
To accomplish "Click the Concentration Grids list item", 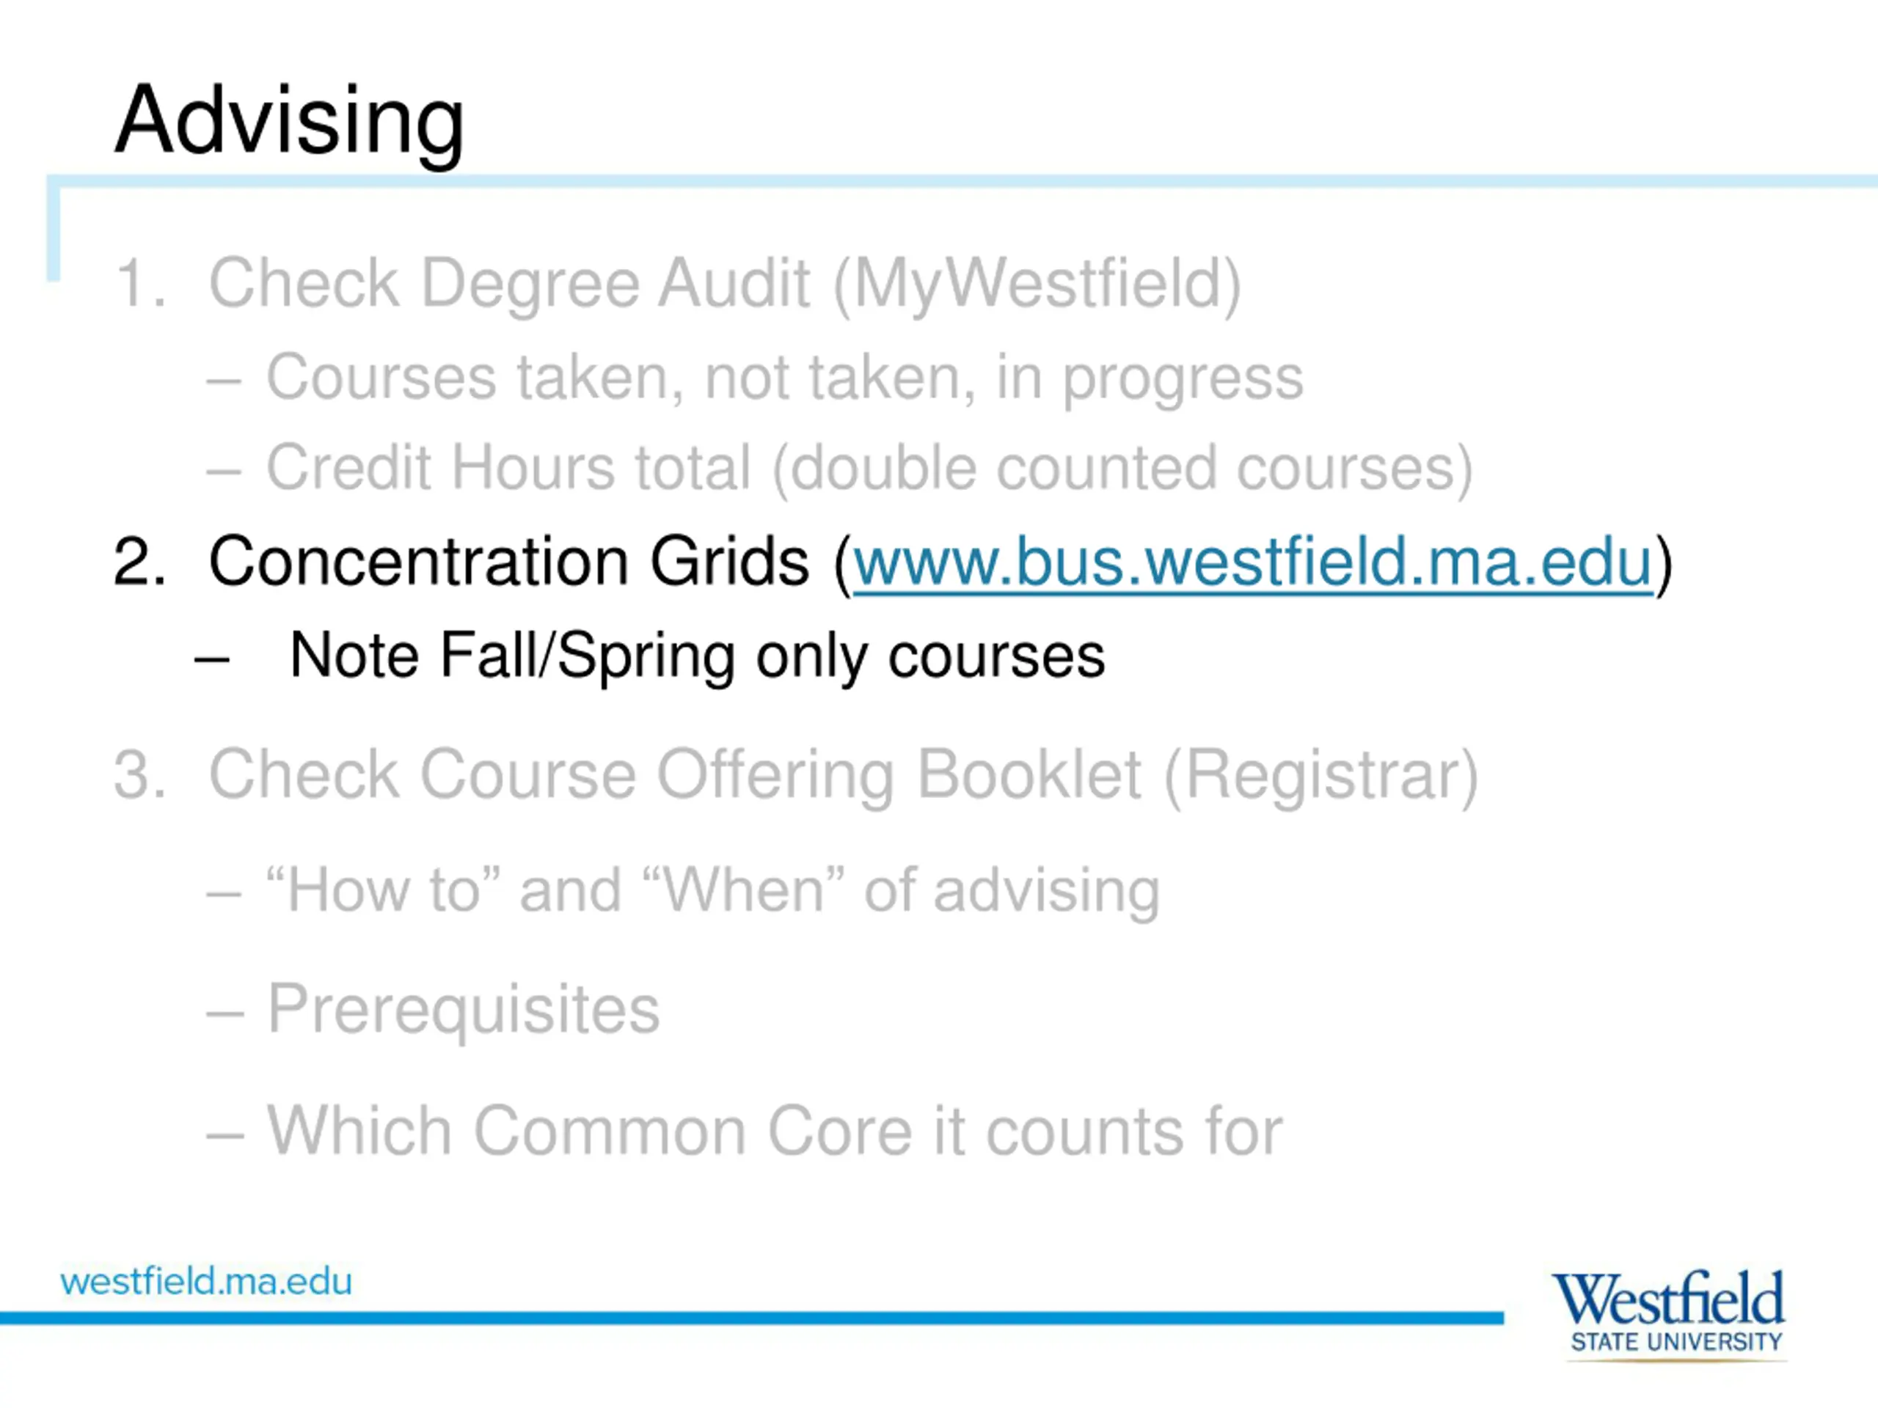I will click(894, 563).
